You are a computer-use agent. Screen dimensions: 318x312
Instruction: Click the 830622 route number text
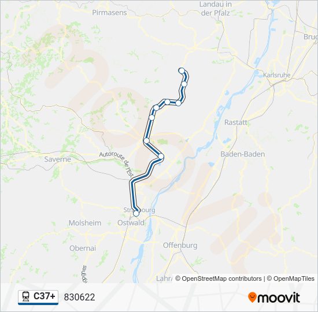pos(80,297)
